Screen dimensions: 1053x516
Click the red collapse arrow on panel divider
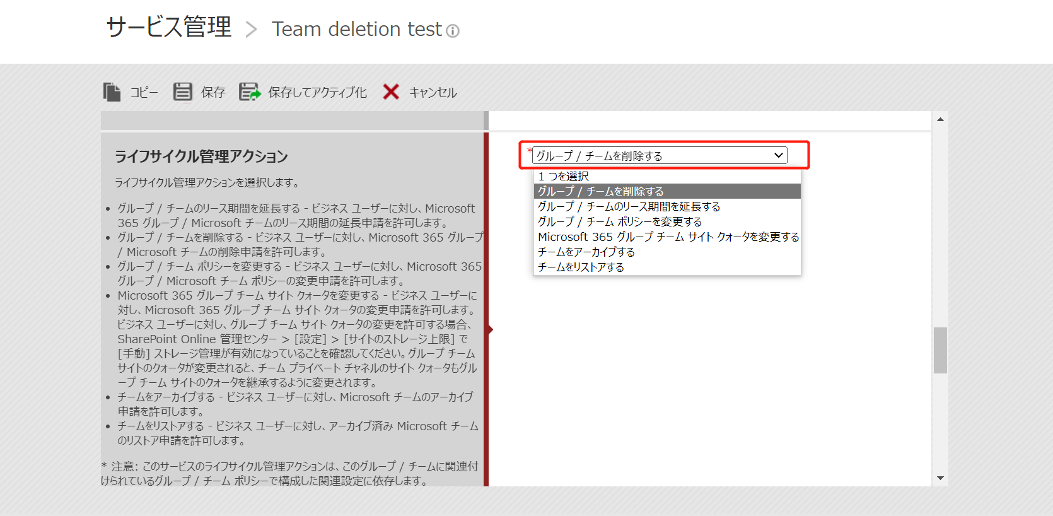(489, 329)
